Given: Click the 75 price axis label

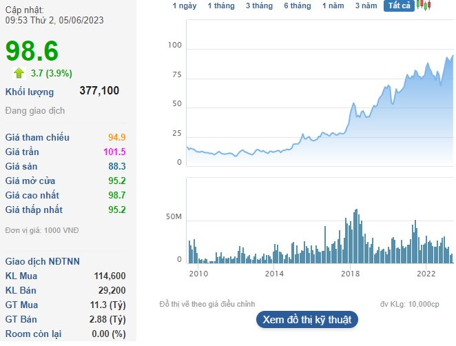Looking at the screenshot, I should 177,75.
